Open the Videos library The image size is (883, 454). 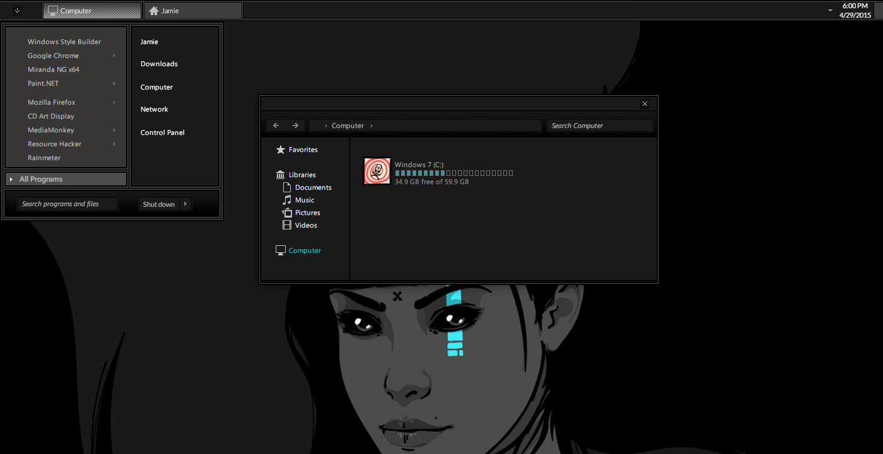(306, 225)
